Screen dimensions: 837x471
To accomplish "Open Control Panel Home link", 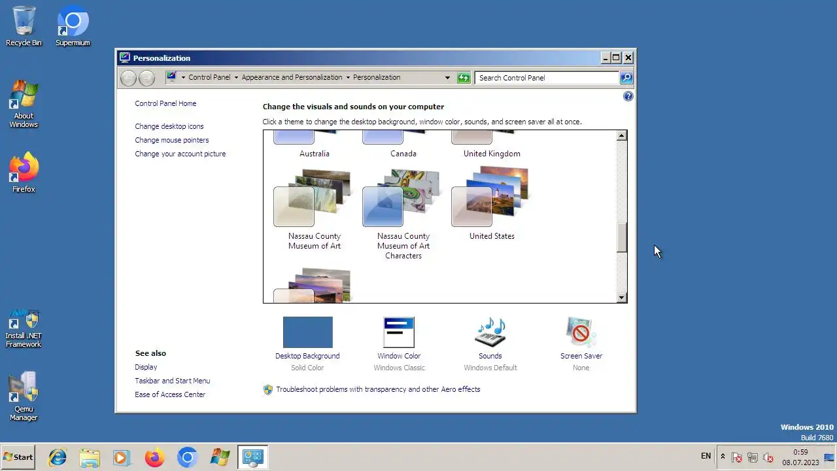I will coord(165,103).
